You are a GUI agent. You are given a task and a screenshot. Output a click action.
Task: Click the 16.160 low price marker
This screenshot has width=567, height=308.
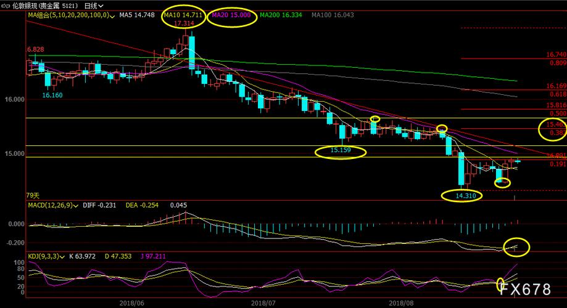pos(52,95)
